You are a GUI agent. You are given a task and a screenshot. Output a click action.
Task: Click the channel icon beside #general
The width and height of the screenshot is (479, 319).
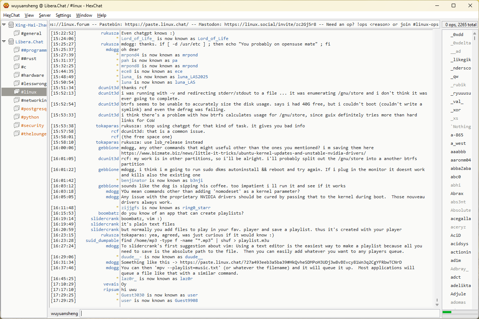click(x=17, y=33)
